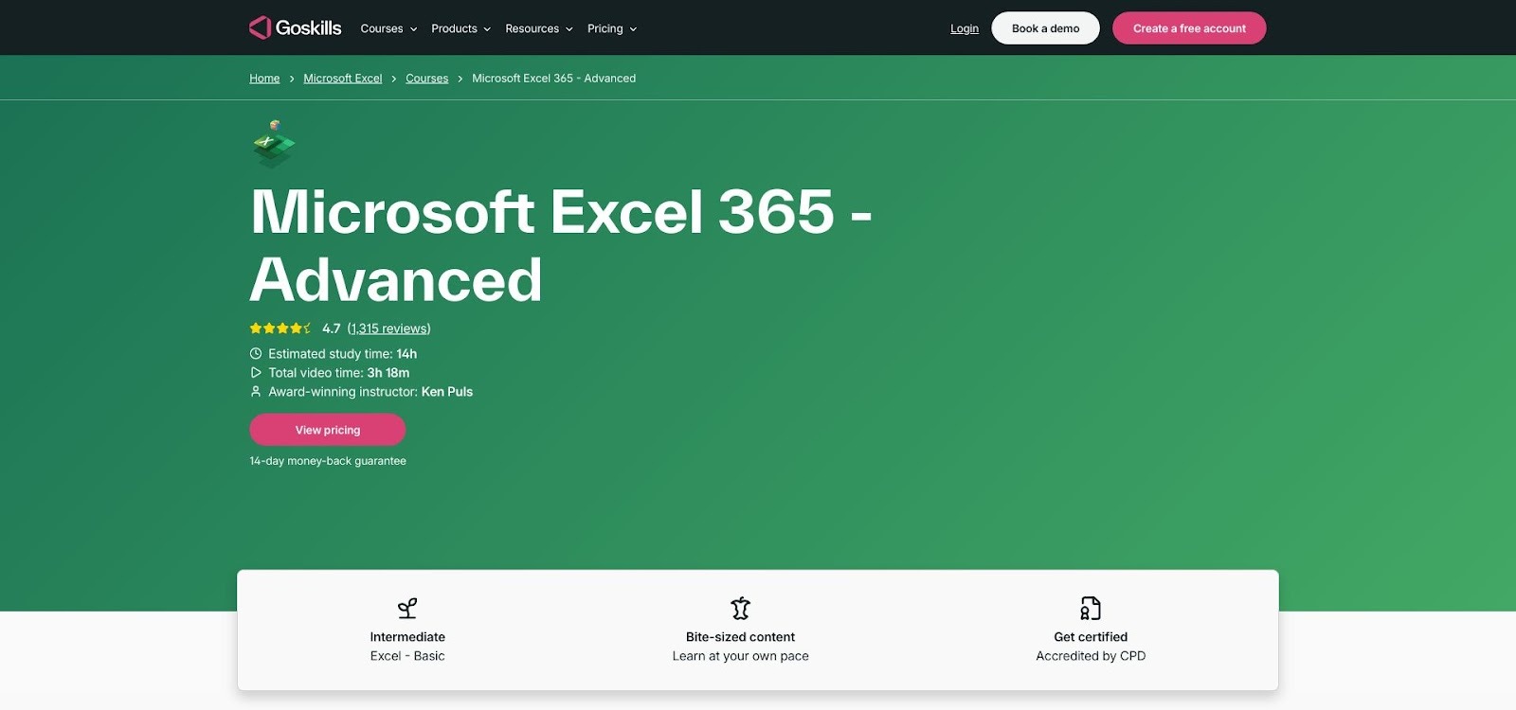Click the 4.7 rating value
This screenshot has height=710, width=1516.
tap(331, 328)
